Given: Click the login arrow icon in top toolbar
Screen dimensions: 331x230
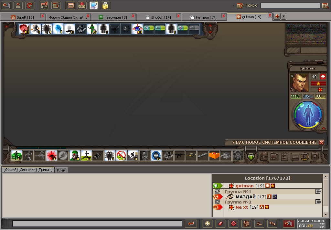Looking at the screenshot, I should pos(6,5).
